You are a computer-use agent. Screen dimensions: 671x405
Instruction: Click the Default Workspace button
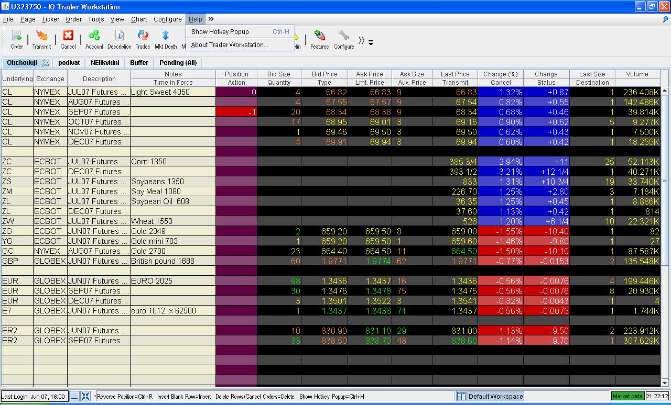pos(495,396)
